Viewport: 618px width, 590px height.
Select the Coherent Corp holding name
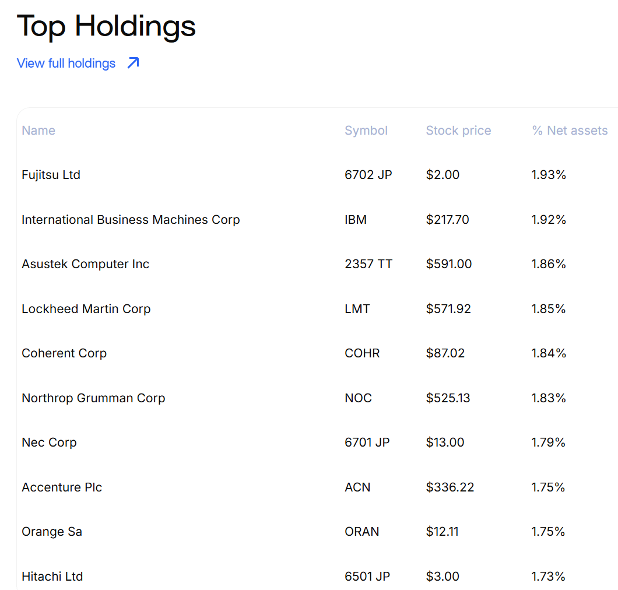(64, 353)
